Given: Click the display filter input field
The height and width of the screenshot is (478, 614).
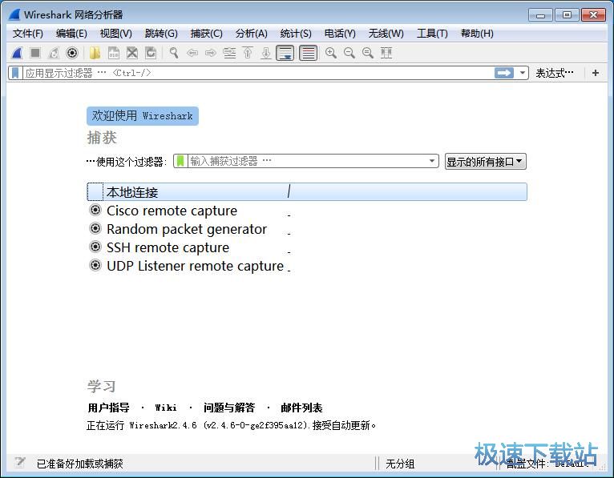Looking at the screenshot, I should [258, 73].
